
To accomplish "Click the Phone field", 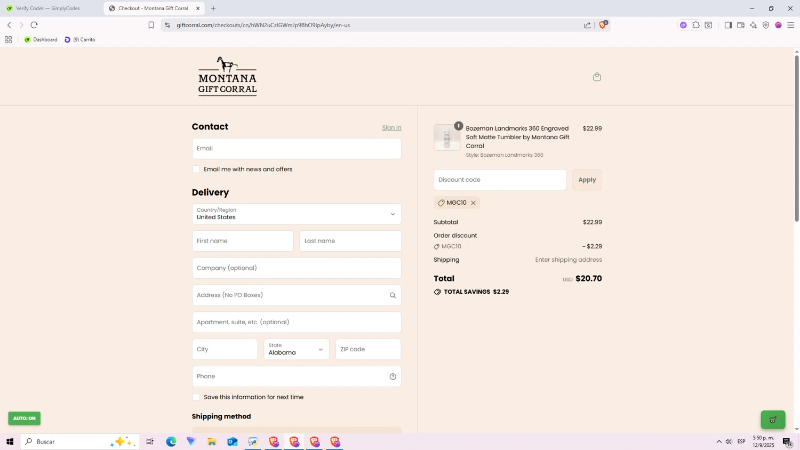I will [x=297, y=376].
